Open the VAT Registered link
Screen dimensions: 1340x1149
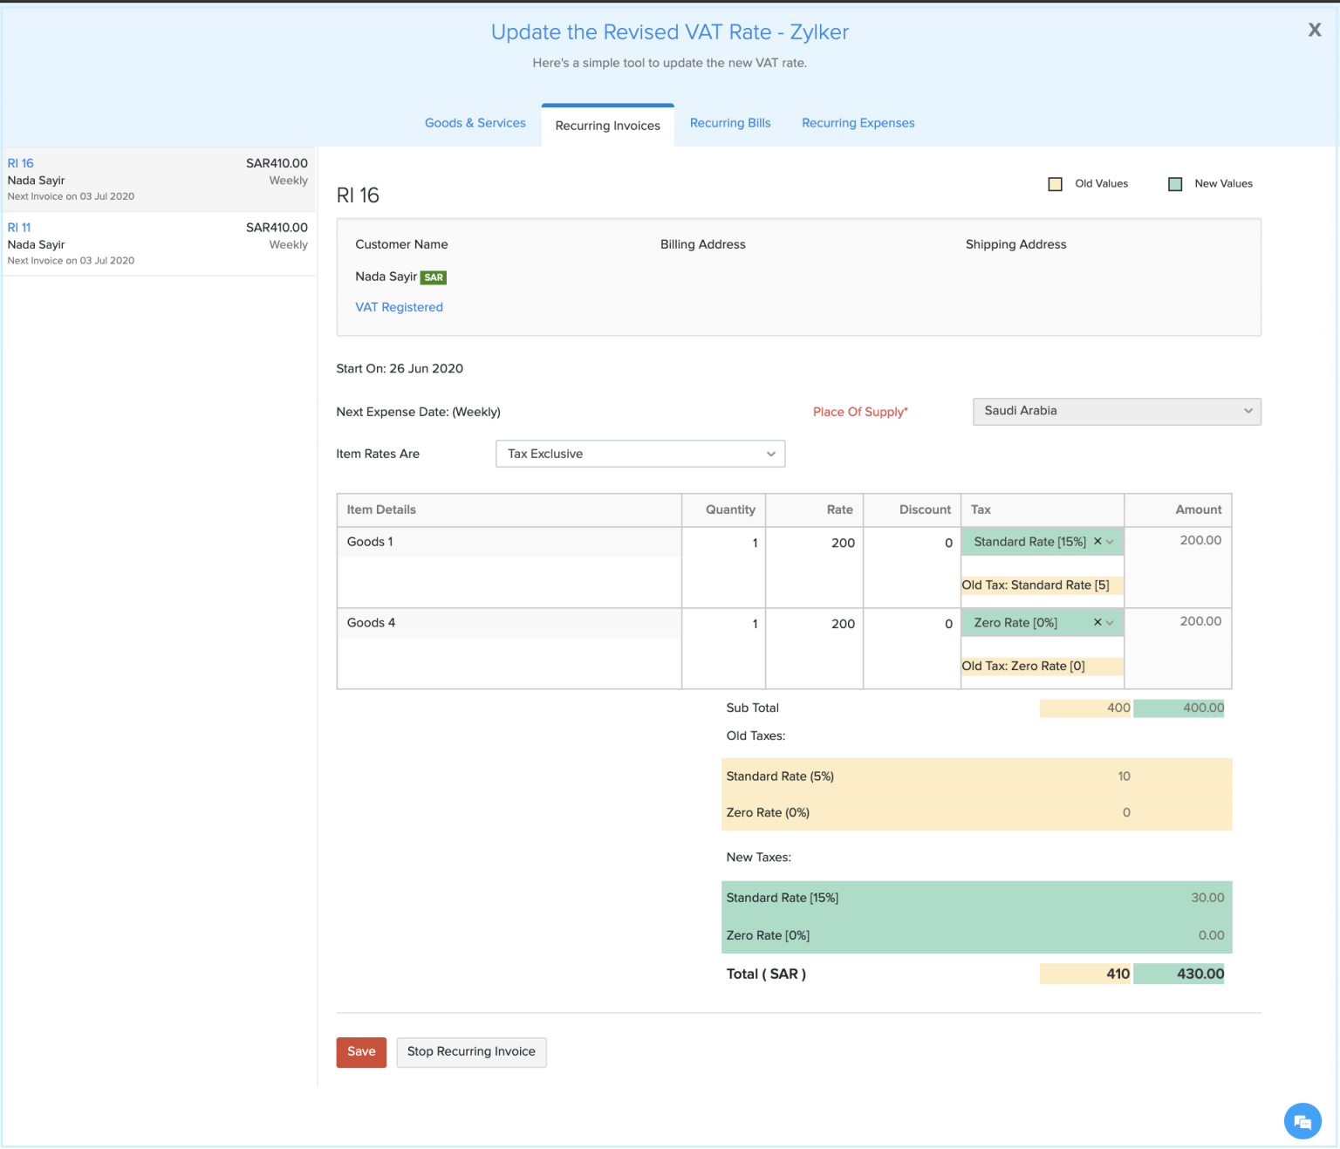coord(399,307)
